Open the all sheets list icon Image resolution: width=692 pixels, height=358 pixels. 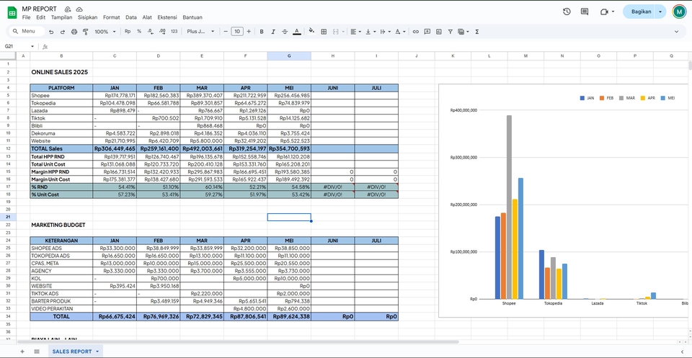[37, 352]
